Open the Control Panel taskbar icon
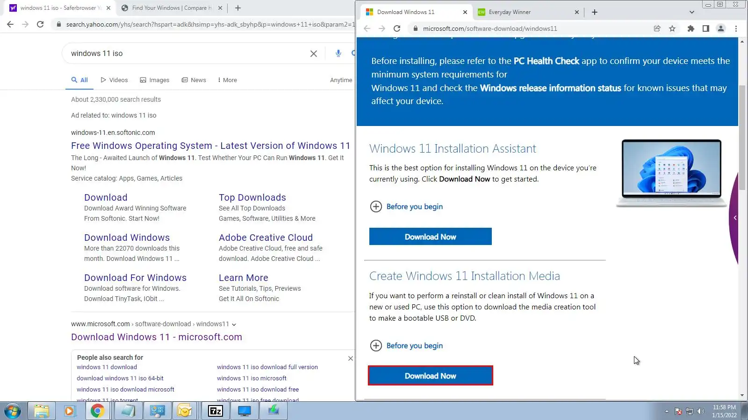 point(157,411)
